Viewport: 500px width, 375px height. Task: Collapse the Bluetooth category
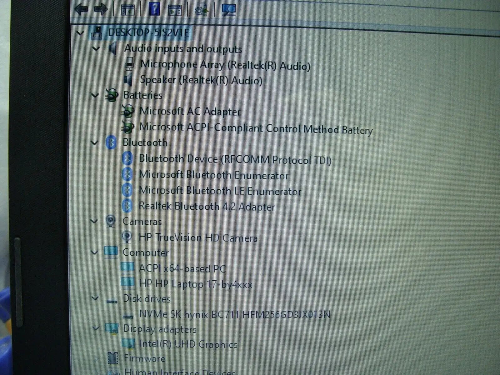94,142
